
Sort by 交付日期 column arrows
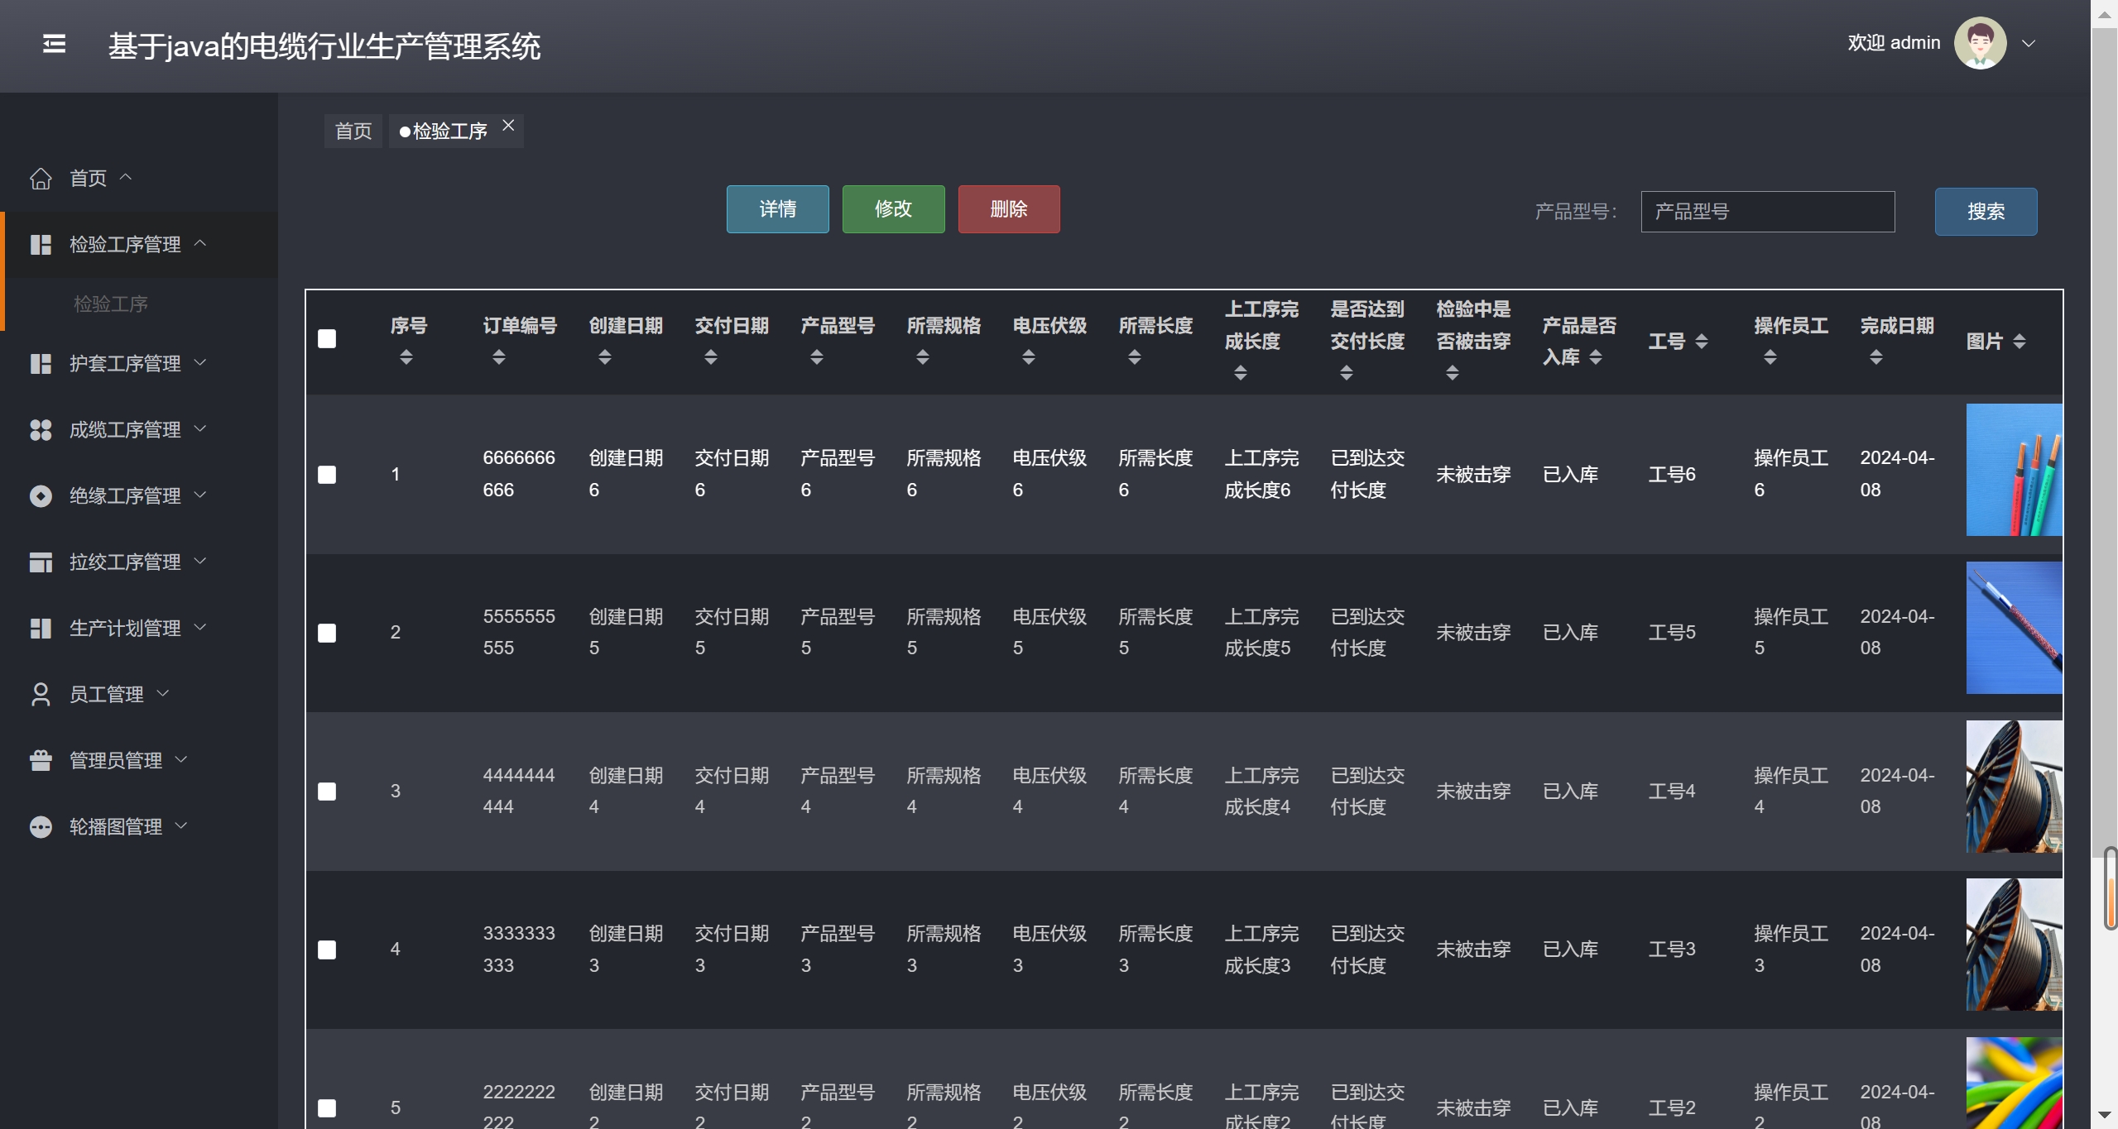[x=710, y=357]
